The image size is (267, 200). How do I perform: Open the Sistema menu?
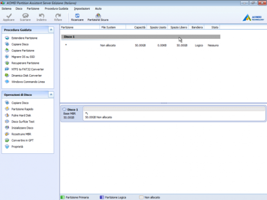(7, 9)
